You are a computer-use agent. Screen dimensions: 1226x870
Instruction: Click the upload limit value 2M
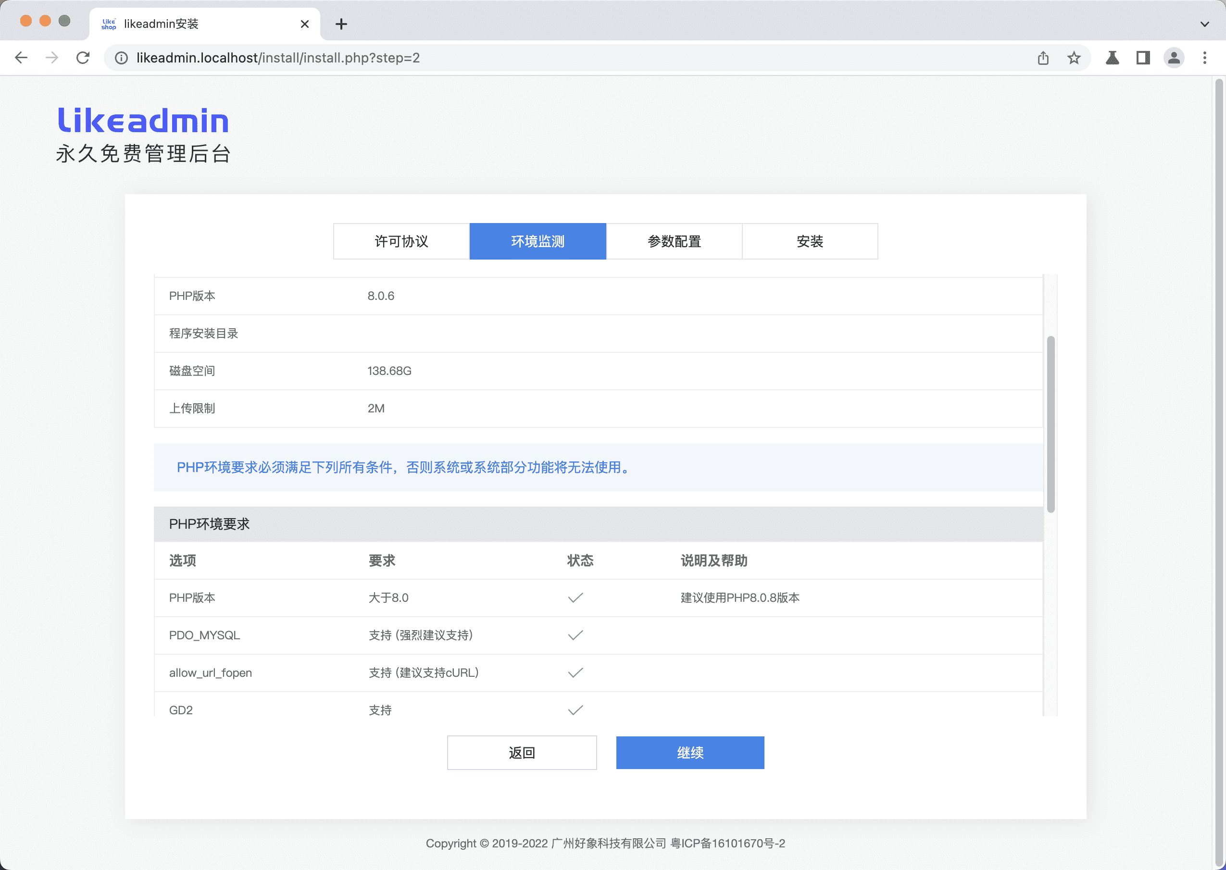click(376, 408)
